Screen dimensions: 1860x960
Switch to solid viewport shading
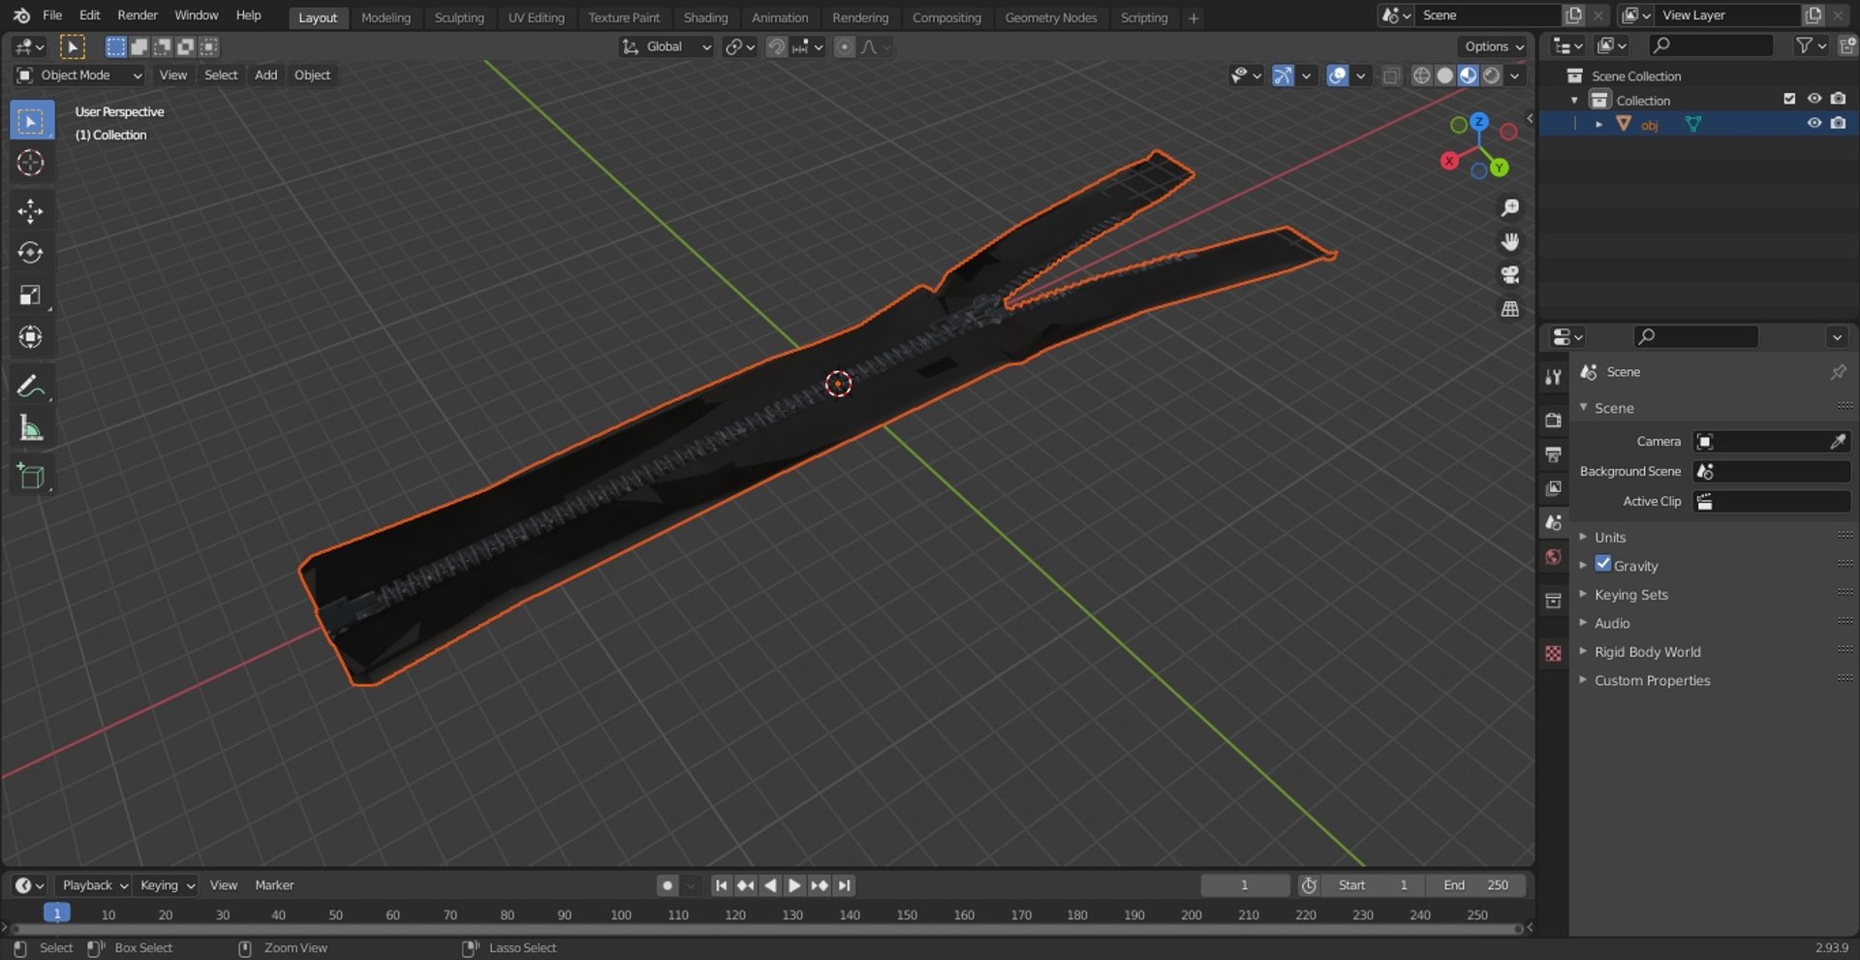click(x=1444, y=76)
